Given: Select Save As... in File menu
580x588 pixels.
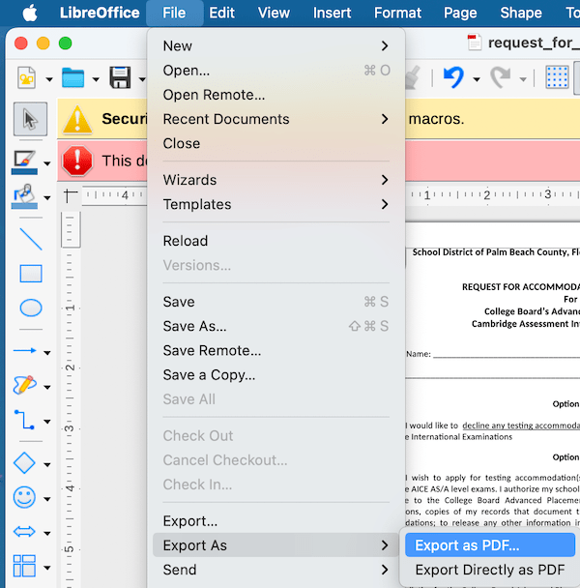Looking at the screenshot, I should (x=275, y=326).
